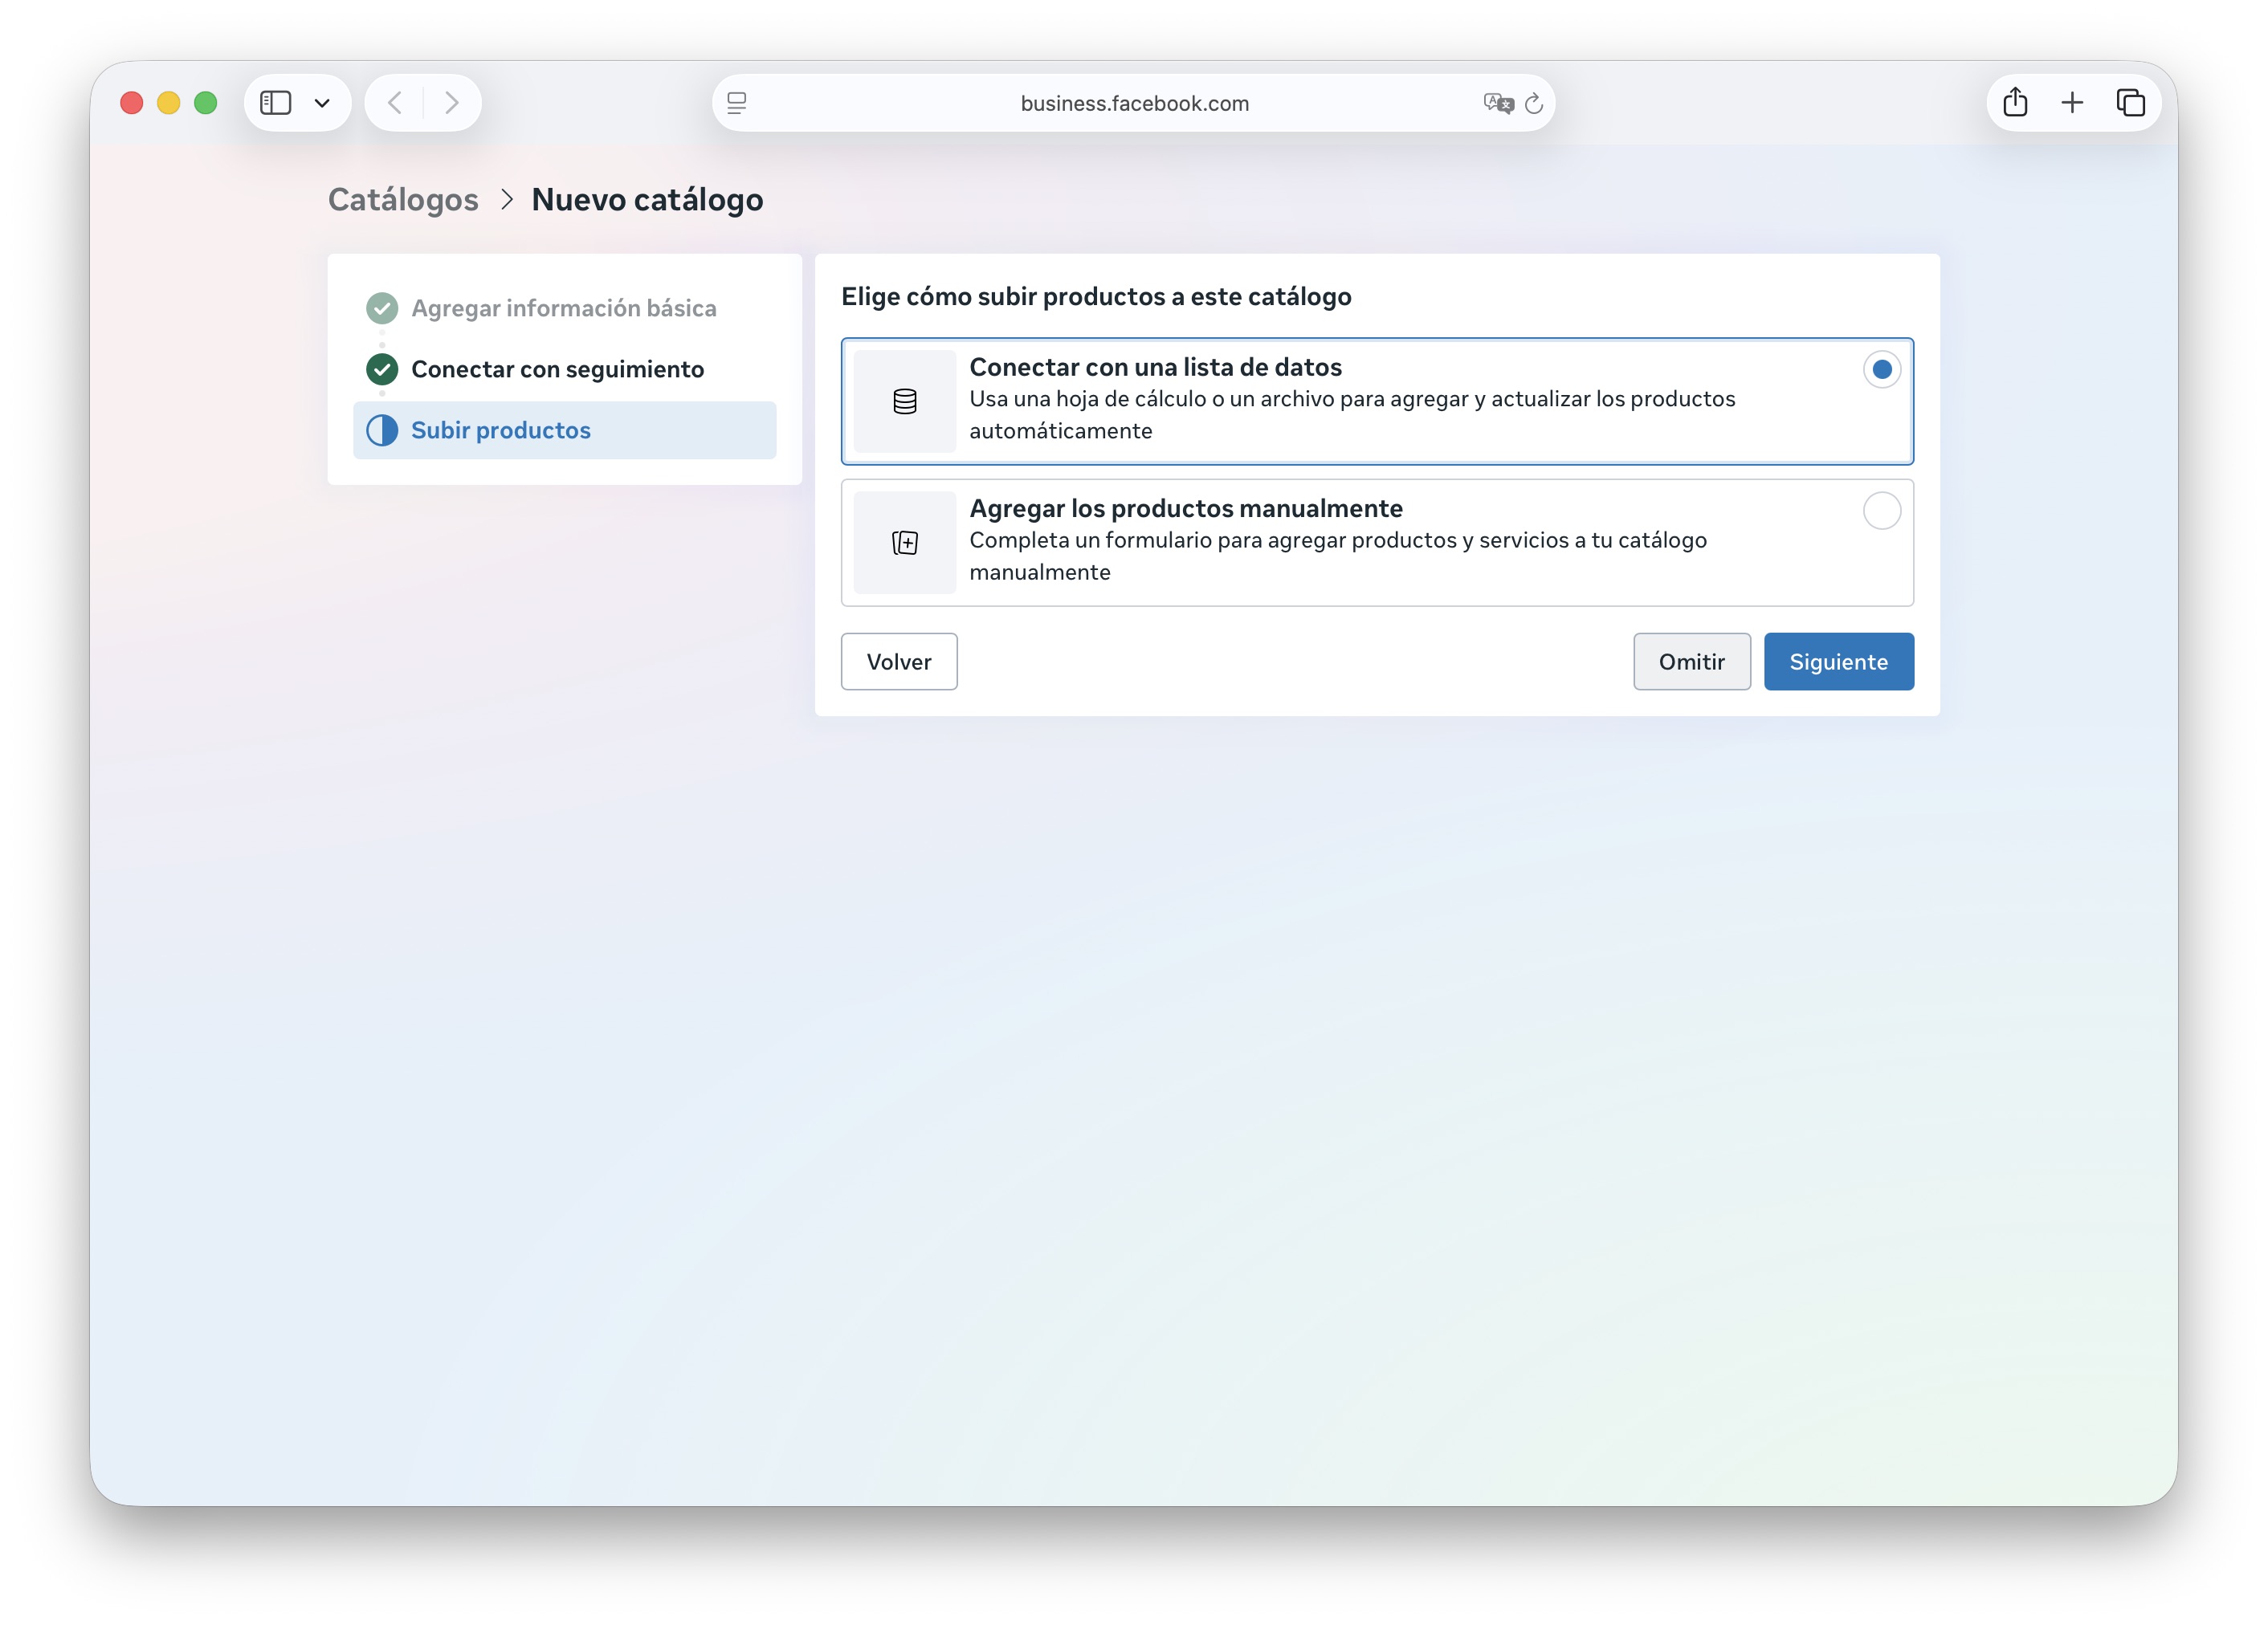Screen dimensions: 2268x1625
Task: Click the data feed database icon
Action: [x=904, y=401]
